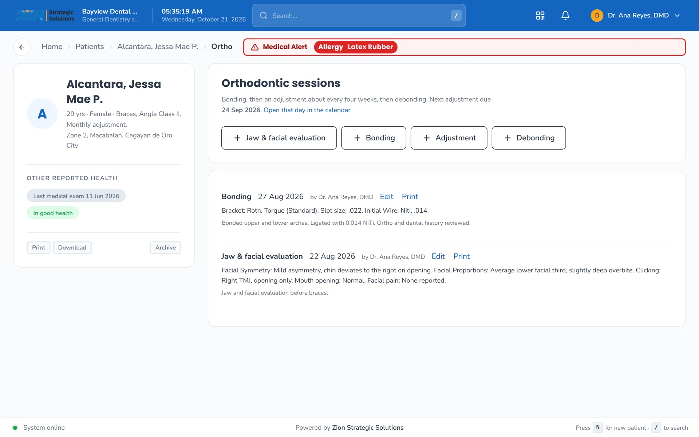The image size is (699, 437).
Task: Click the slash shortcut key in search bar
Action: click(x=456, y=15)
